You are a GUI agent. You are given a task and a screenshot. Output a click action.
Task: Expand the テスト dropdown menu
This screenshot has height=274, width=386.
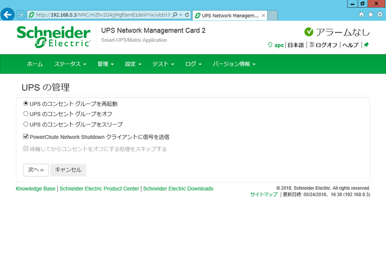[x=163, y=64]
